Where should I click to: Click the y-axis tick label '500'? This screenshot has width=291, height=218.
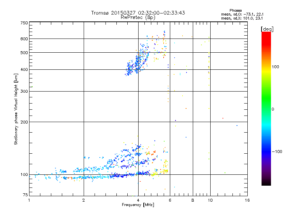tap(24, 53)
